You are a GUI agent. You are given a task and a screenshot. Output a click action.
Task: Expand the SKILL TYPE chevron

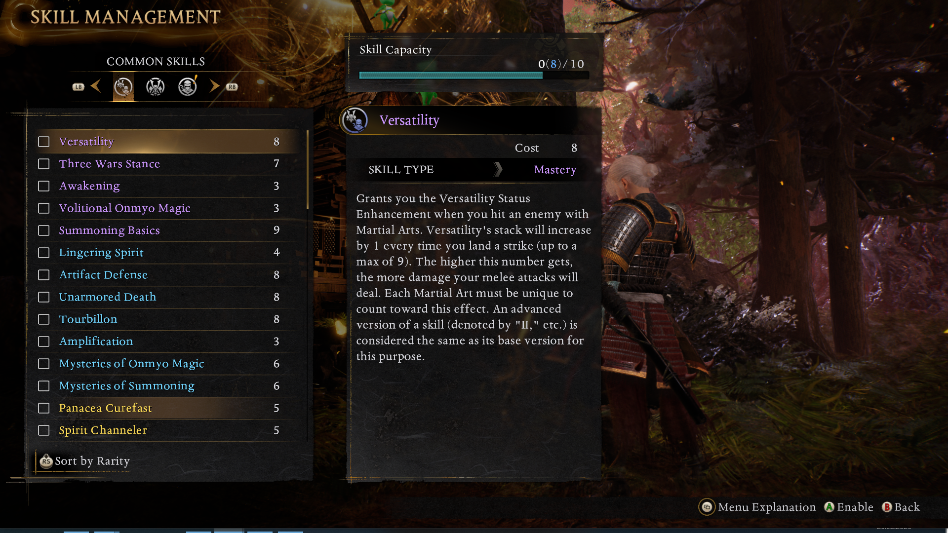click(x=498, y=169)
